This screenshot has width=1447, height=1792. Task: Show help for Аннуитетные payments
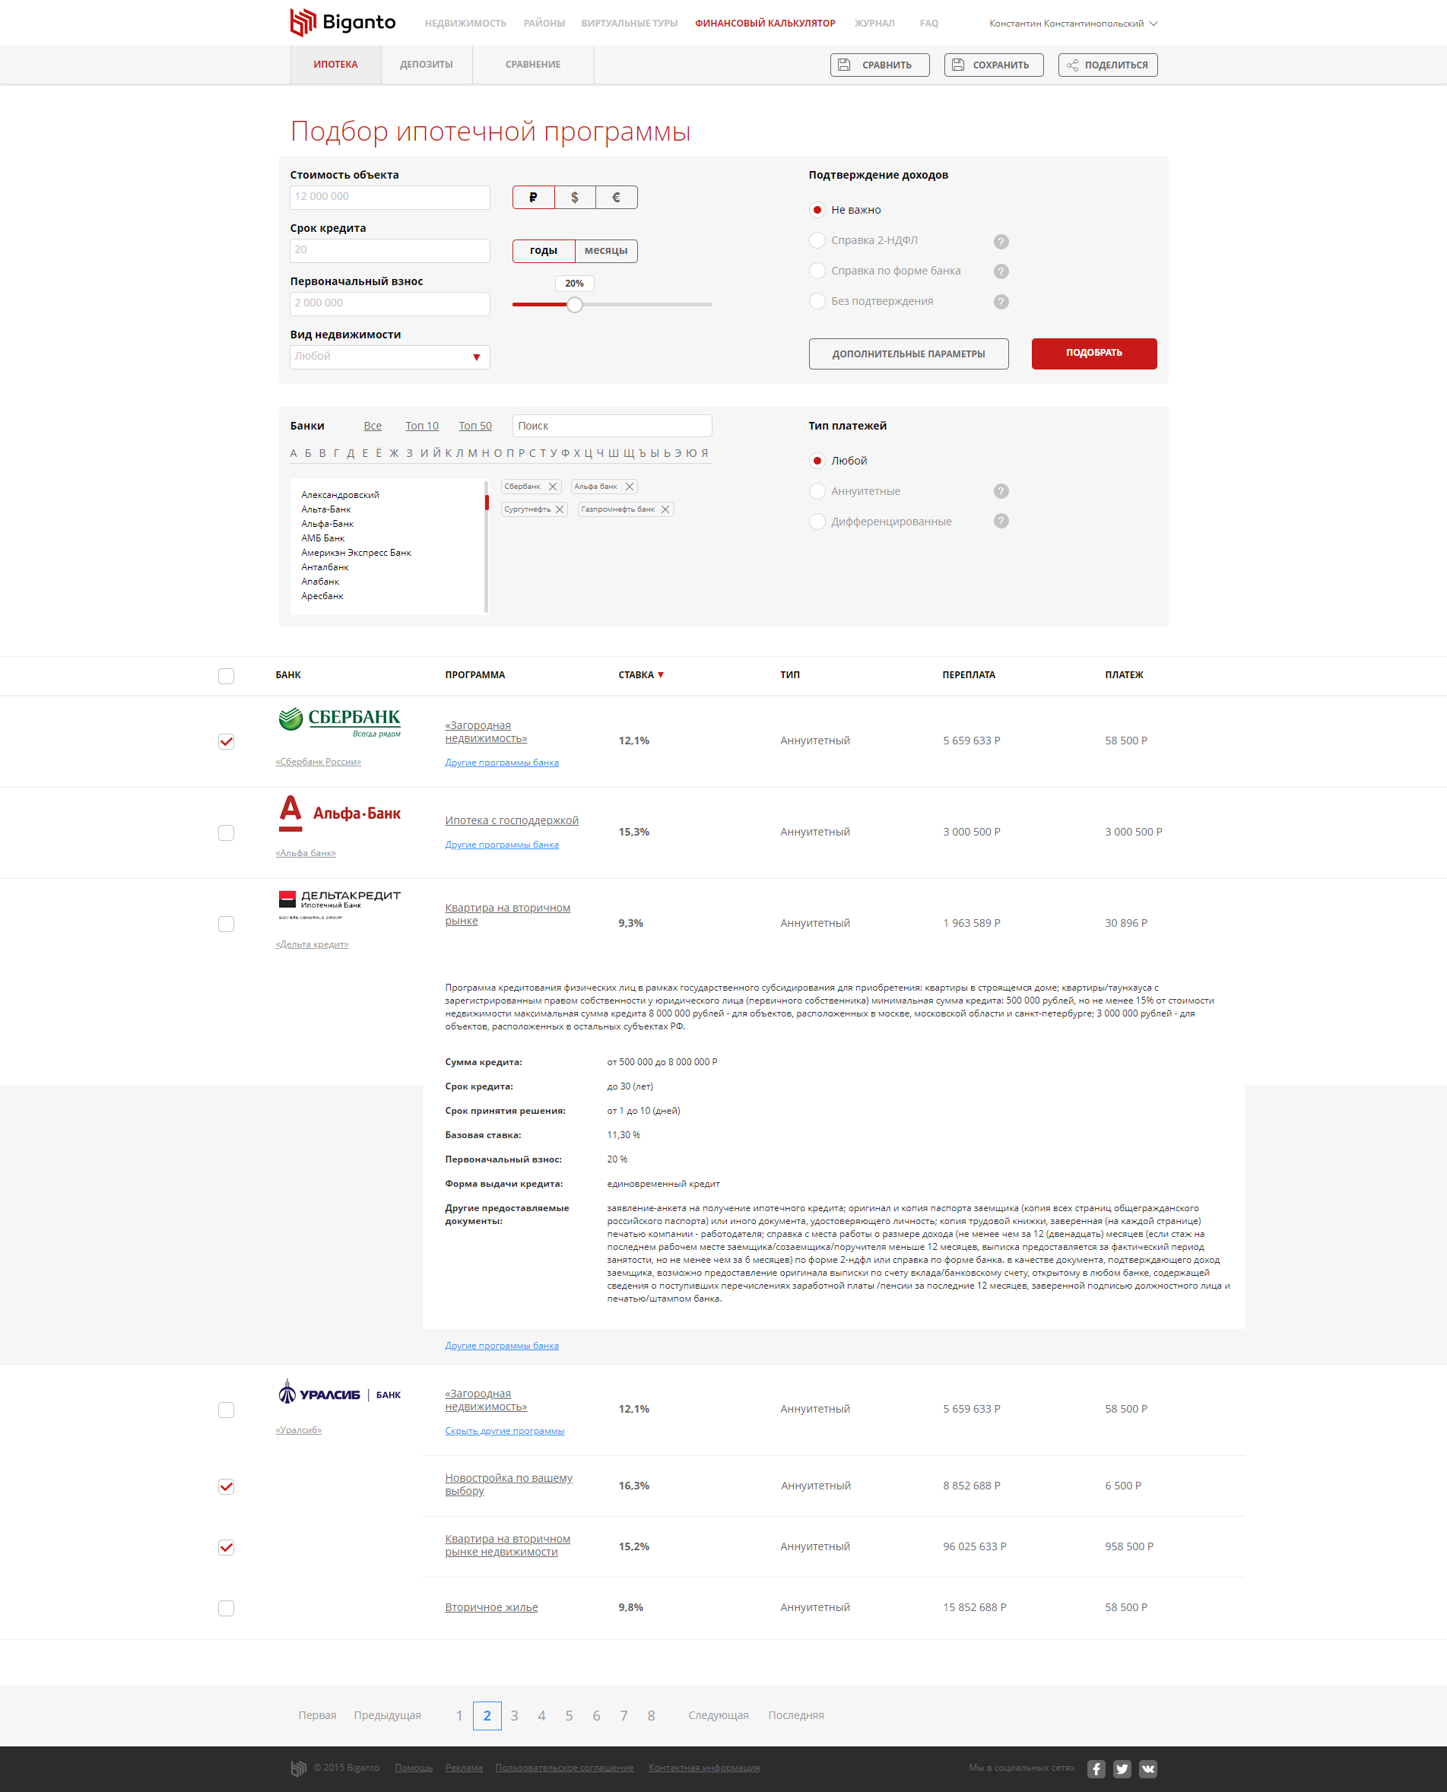point(1001,491)
